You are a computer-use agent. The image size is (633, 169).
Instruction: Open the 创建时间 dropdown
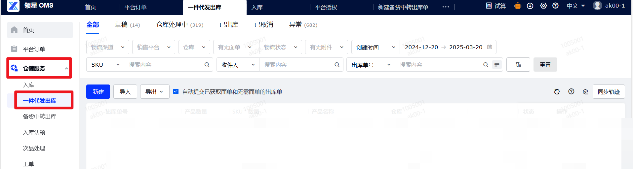click(x=376, y=47)
